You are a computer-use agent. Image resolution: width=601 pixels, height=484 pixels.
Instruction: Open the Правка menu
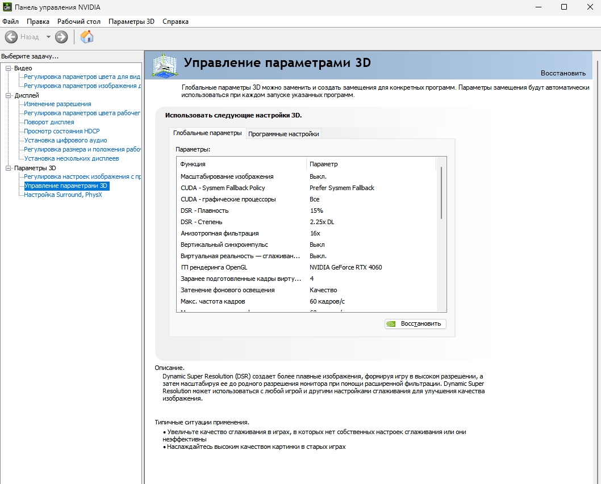[x=37, y=22]
